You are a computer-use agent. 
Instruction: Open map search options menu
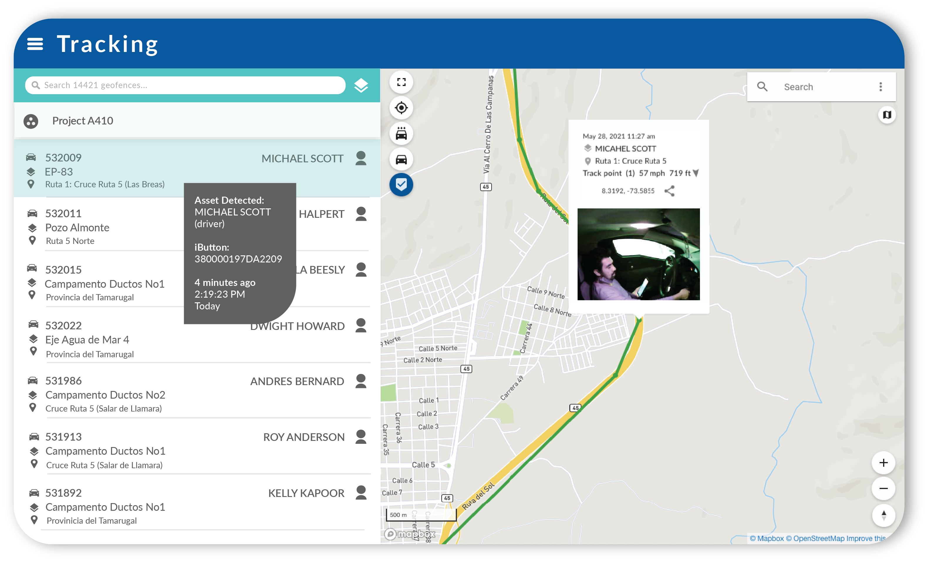(880, 87)
